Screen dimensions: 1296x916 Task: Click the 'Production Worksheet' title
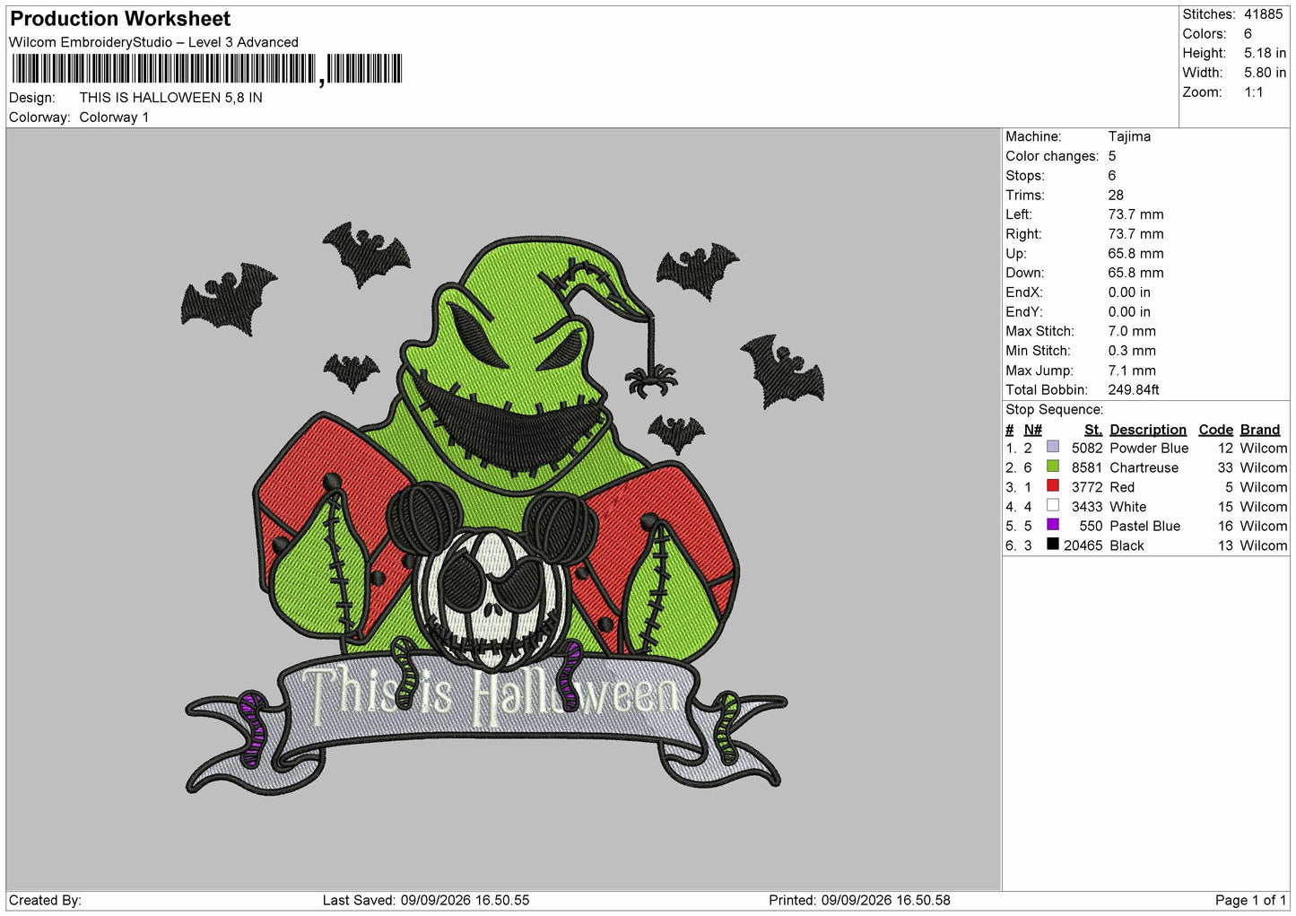pyautogui.click(x=120, y=19)
